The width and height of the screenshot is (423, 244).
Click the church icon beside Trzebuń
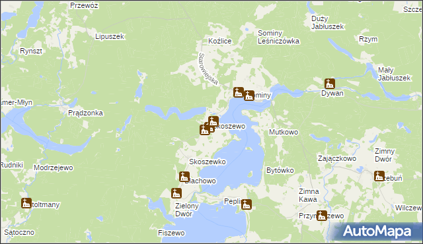(x=379, y=176)
